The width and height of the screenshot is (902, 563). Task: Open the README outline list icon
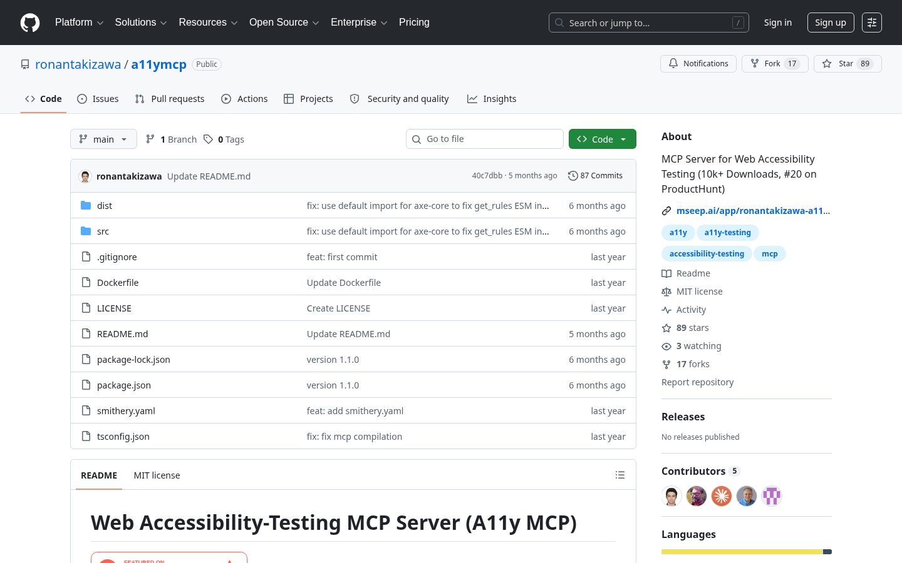[x=620, y=475]
